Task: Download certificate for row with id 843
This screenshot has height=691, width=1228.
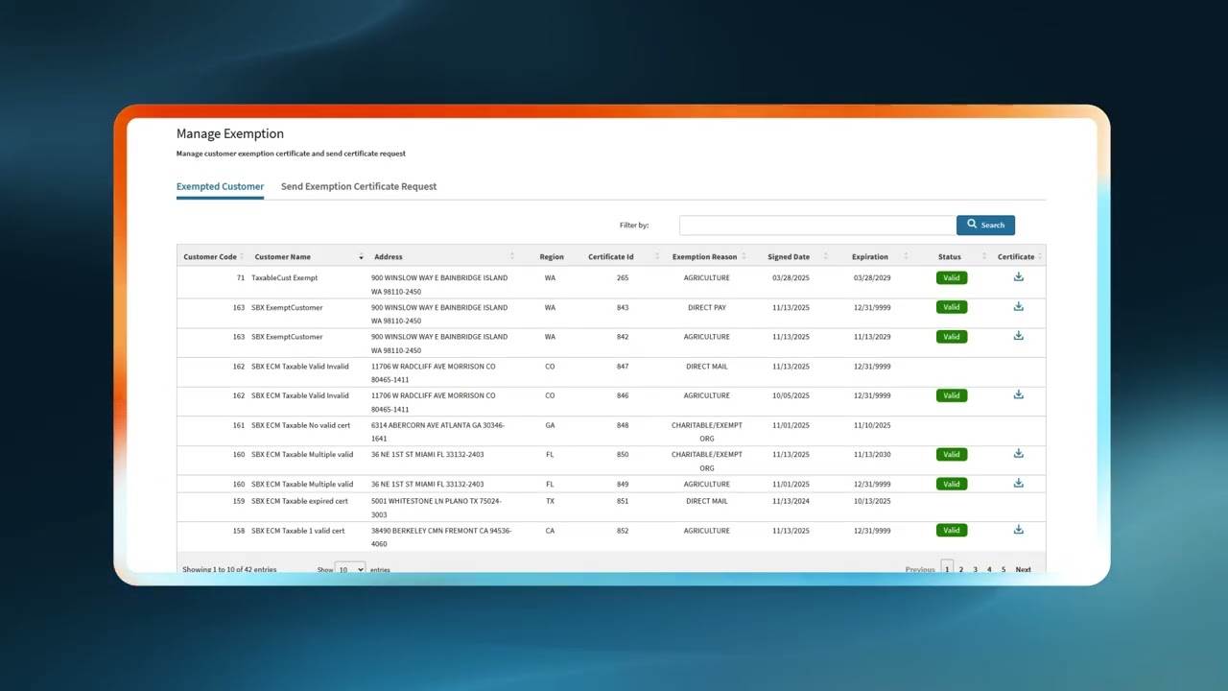Action: (x=1019, y=307)
